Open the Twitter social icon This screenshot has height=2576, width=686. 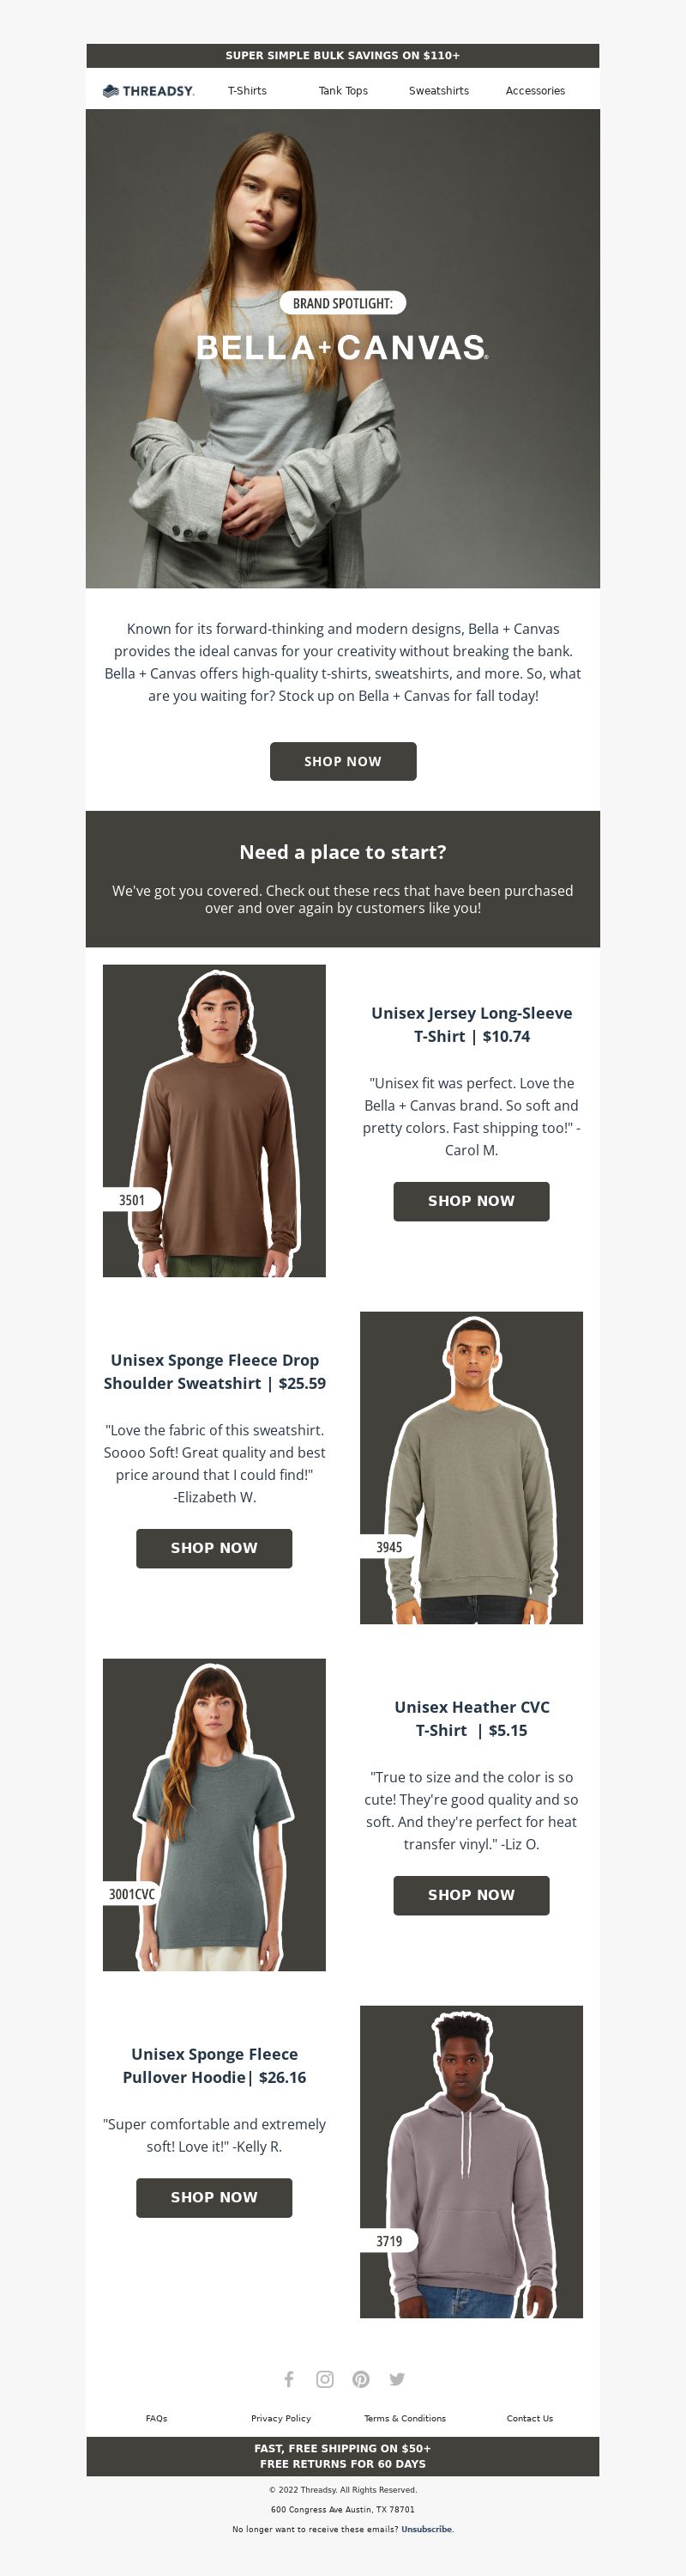[x=396, y=2379]
